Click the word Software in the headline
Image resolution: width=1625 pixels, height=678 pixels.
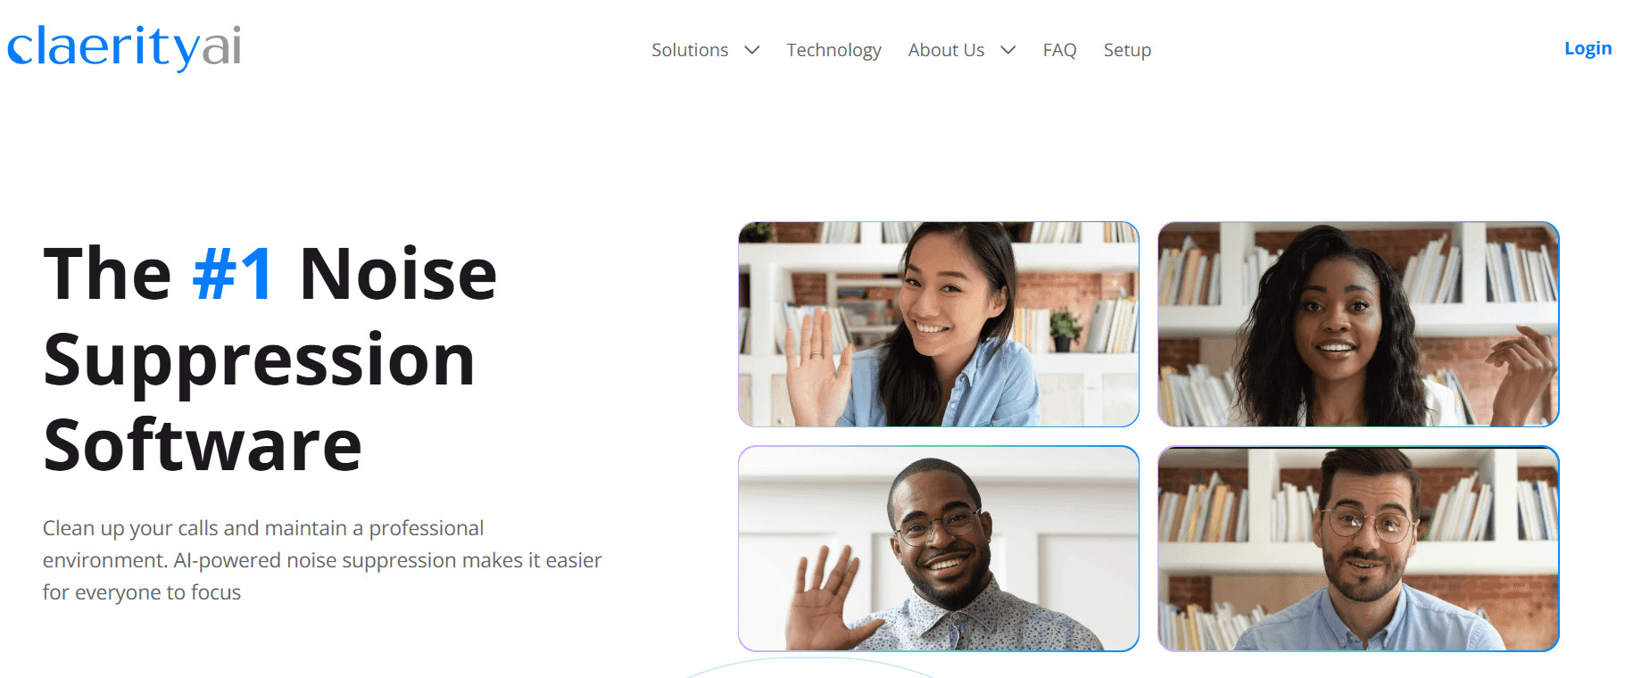[203, 445]
